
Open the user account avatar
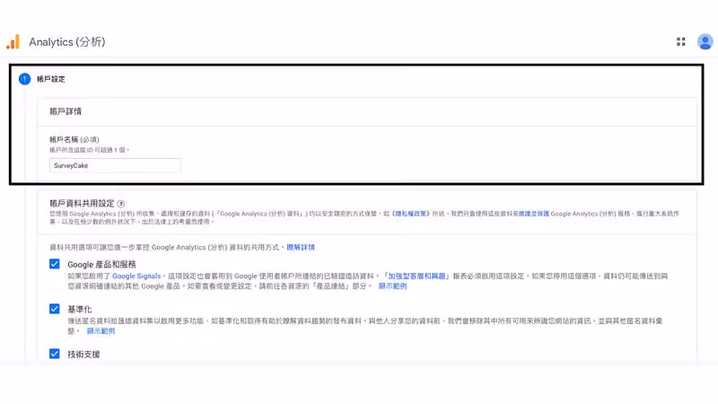[x=705, y=41]
